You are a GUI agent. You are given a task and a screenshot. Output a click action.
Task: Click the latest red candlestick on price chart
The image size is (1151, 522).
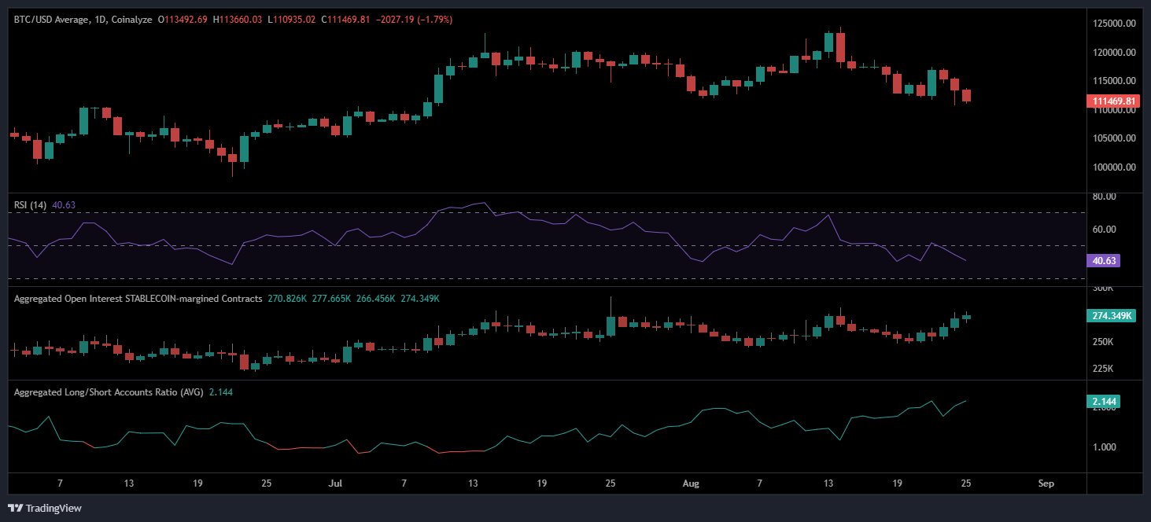(966, 95)
